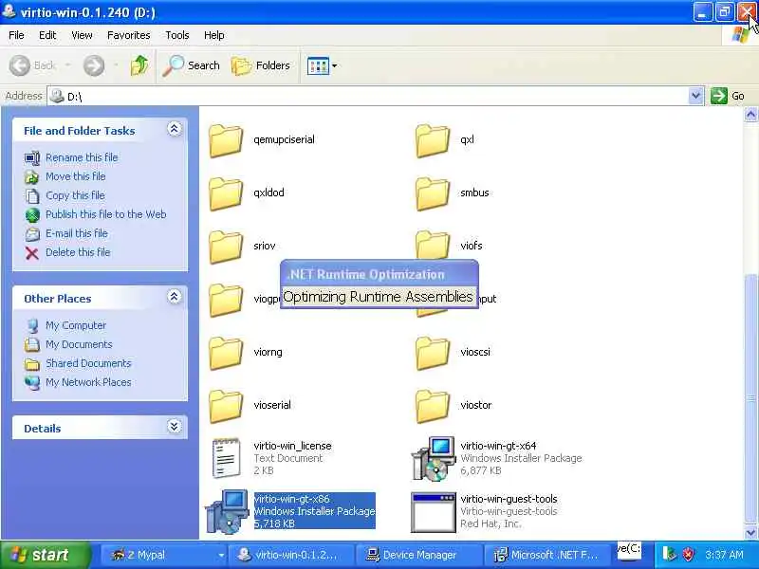The image size is (759, 569).
Task: Select the qxldod folder icon
Action: tap(226, 193)
